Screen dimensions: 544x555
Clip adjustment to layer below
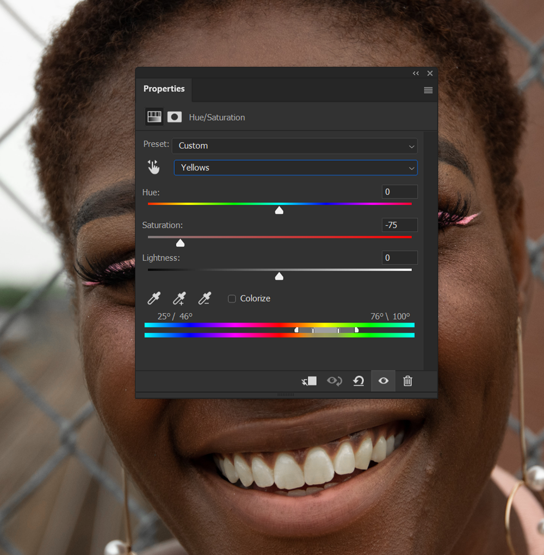(x=309, y=381)
